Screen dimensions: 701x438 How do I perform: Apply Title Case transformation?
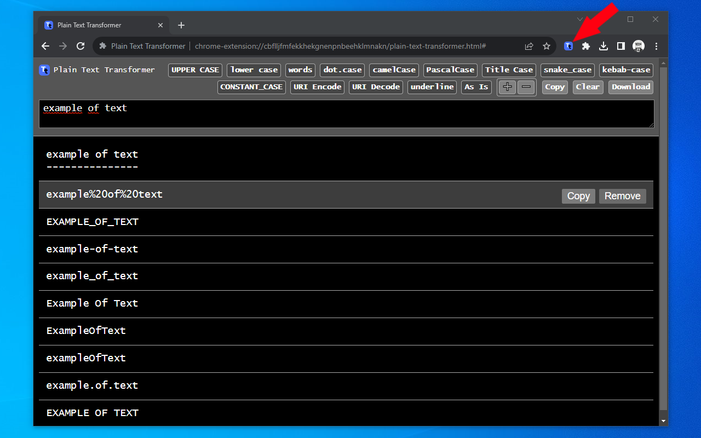coord(509,70)
